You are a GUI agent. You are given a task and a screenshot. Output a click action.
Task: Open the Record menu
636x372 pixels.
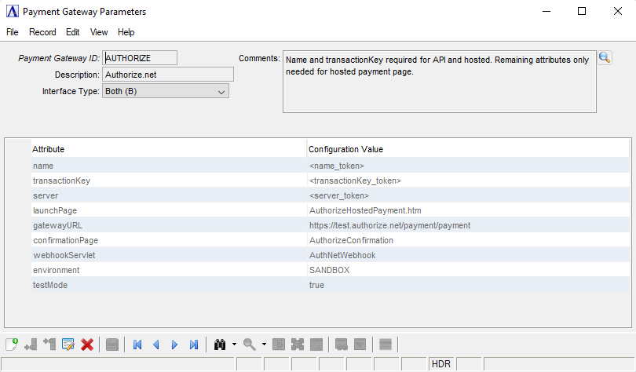coord(42,32)
